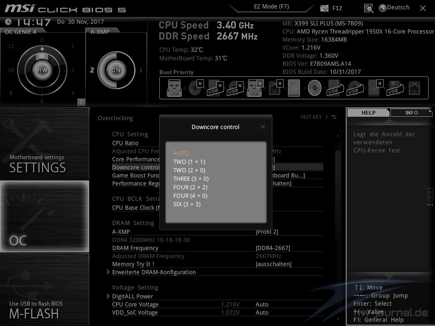Choose FOUR (2 + 2) core option
The height and width of the screenshot is (326, 435).
(x=190, y=187)
